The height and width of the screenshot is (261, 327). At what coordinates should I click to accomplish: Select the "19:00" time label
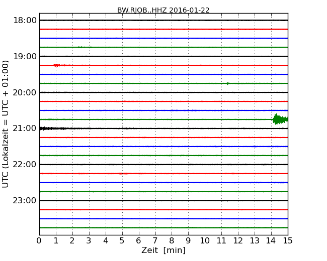click(x=25, y=56)
